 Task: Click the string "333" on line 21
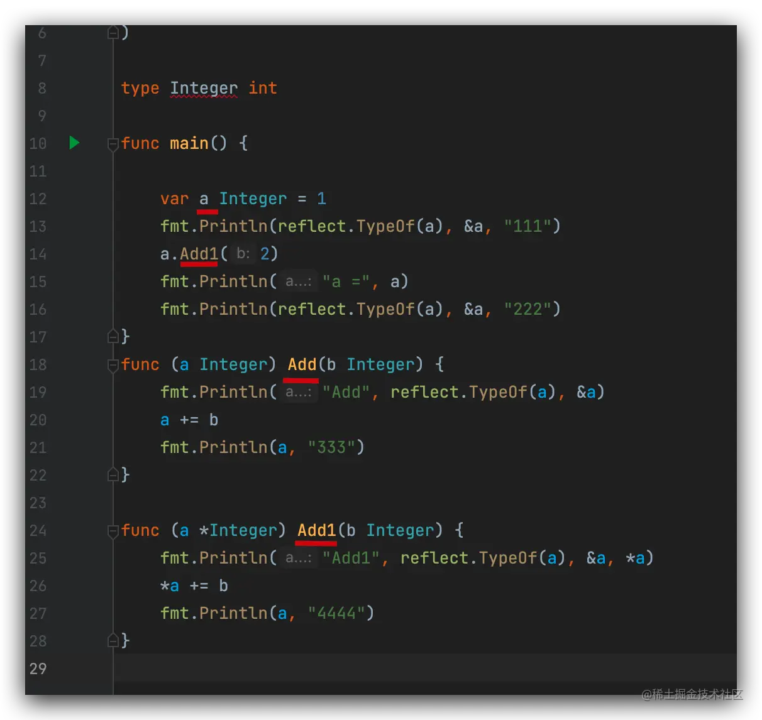click(331, 447)
